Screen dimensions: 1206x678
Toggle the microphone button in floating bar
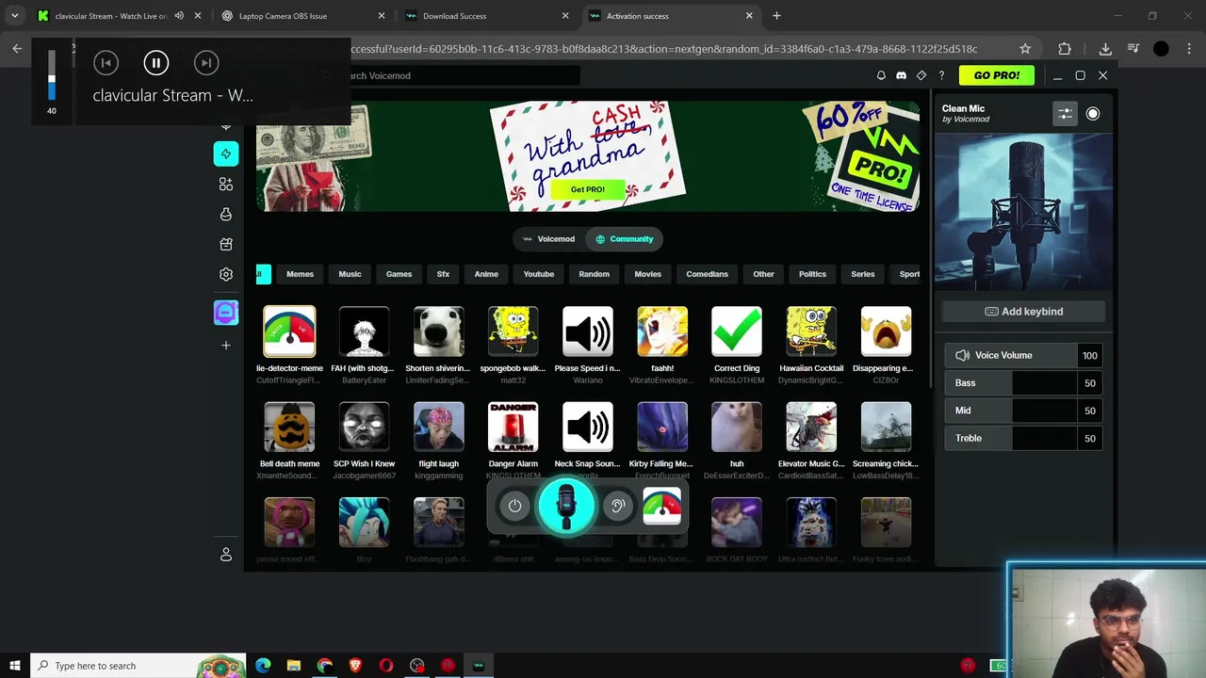tap(566, 506)
